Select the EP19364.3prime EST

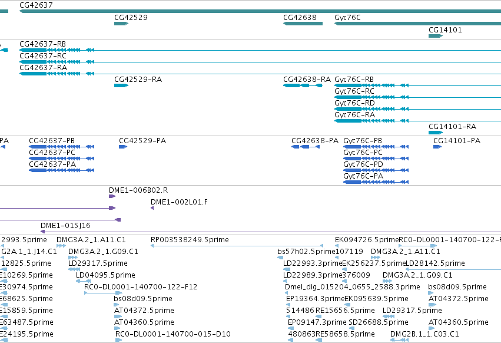(x=288, y=305)
